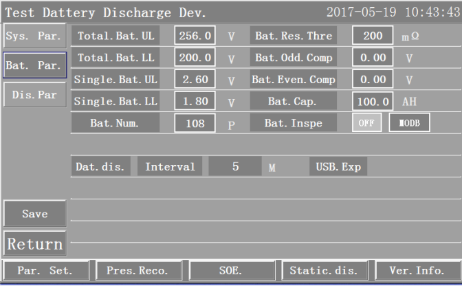Select the MODB option for battery inspection
Image resolution: width=462 pixels, height=286 pixels.
tap(408, 122)
